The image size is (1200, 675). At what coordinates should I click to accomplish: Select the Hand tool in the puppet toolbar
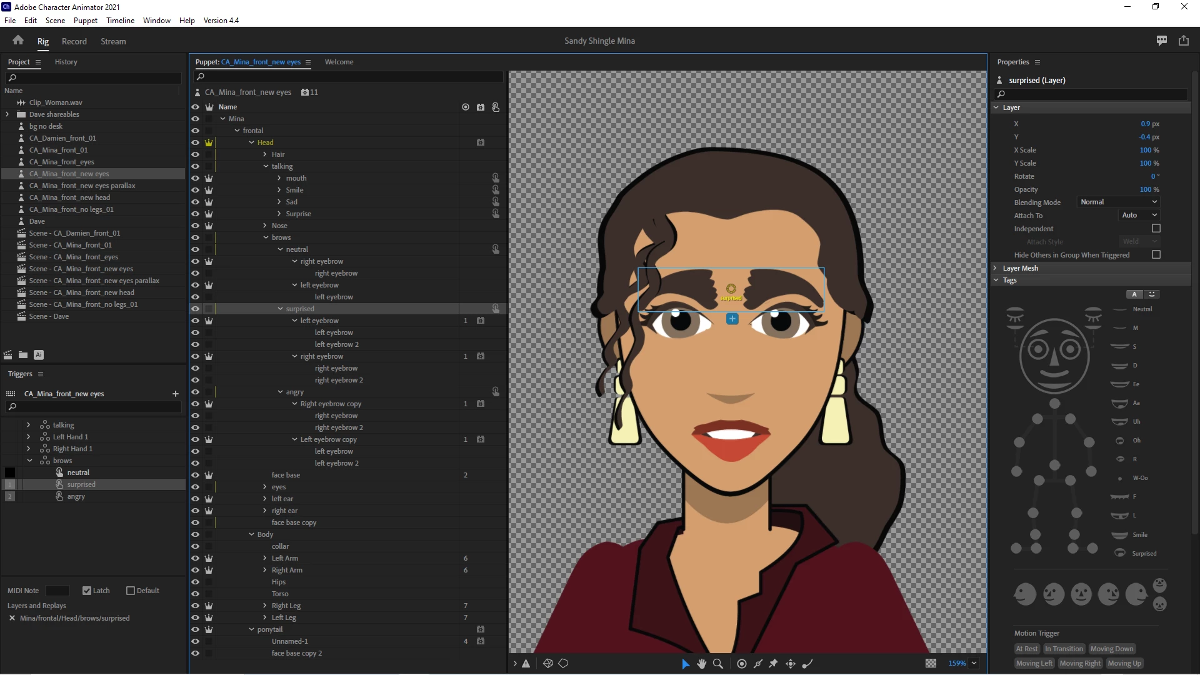701,664
